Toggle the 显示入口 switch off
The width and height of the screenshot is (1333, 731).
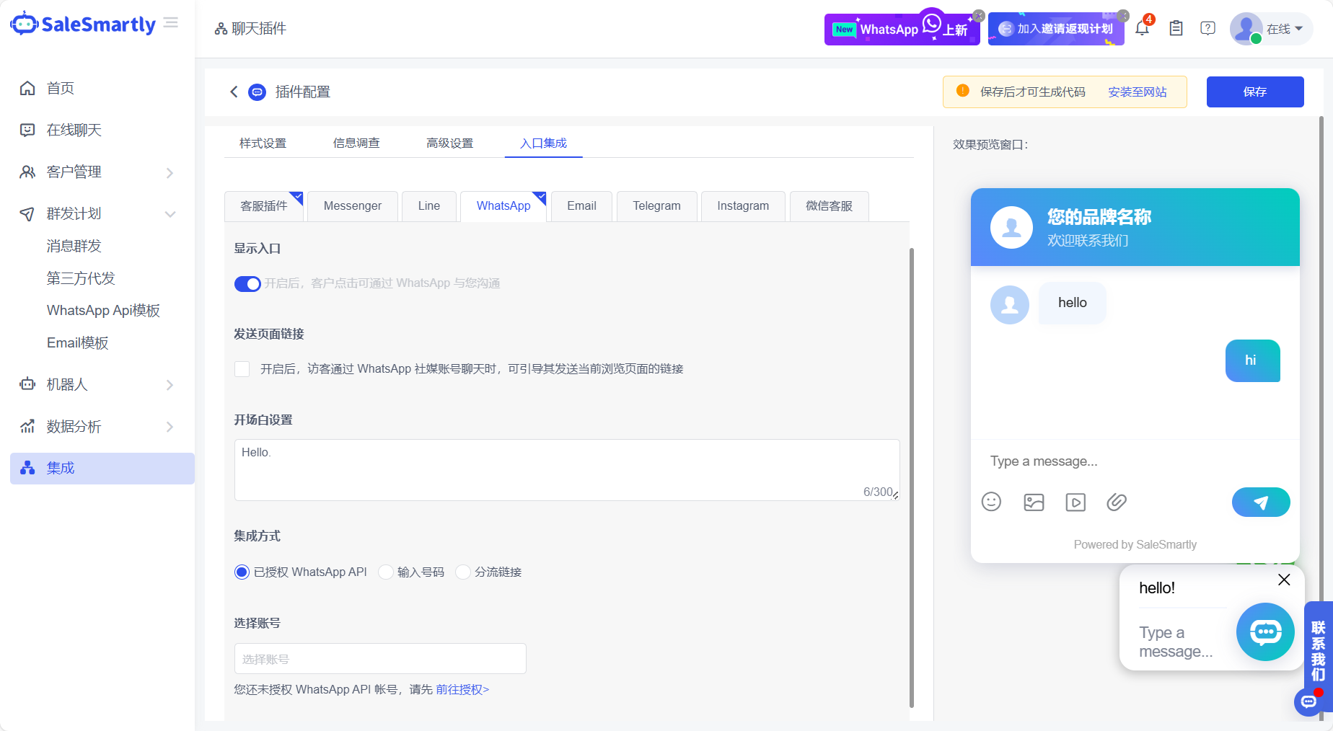[x=247, y=284]
